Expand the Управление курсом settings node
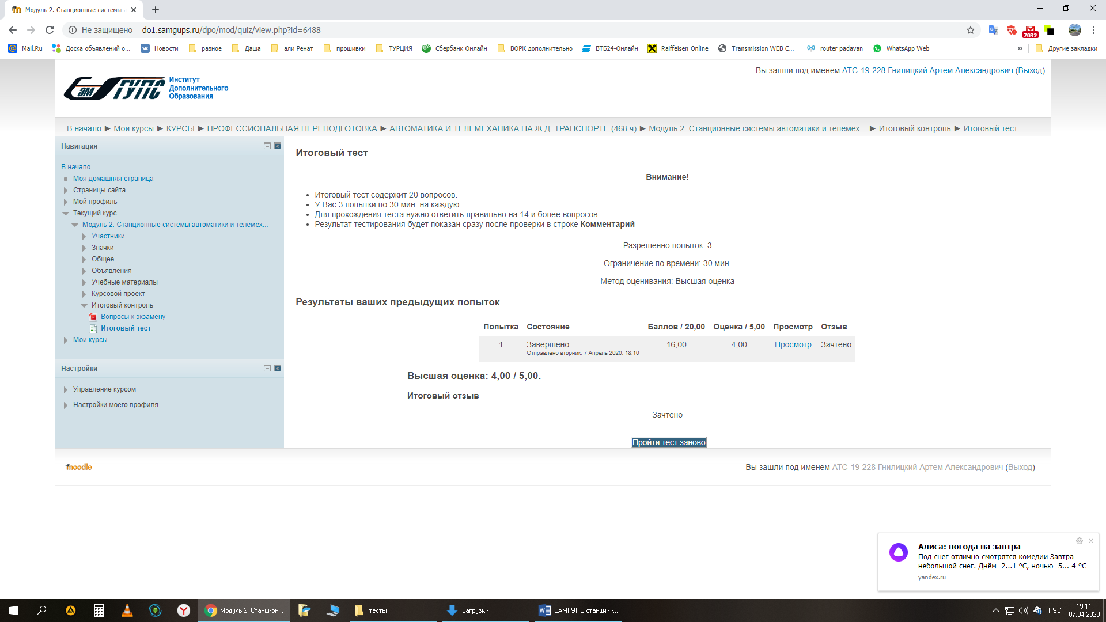Image resolution: width=1106 pixels, height=622 pixels. [66, 390]
